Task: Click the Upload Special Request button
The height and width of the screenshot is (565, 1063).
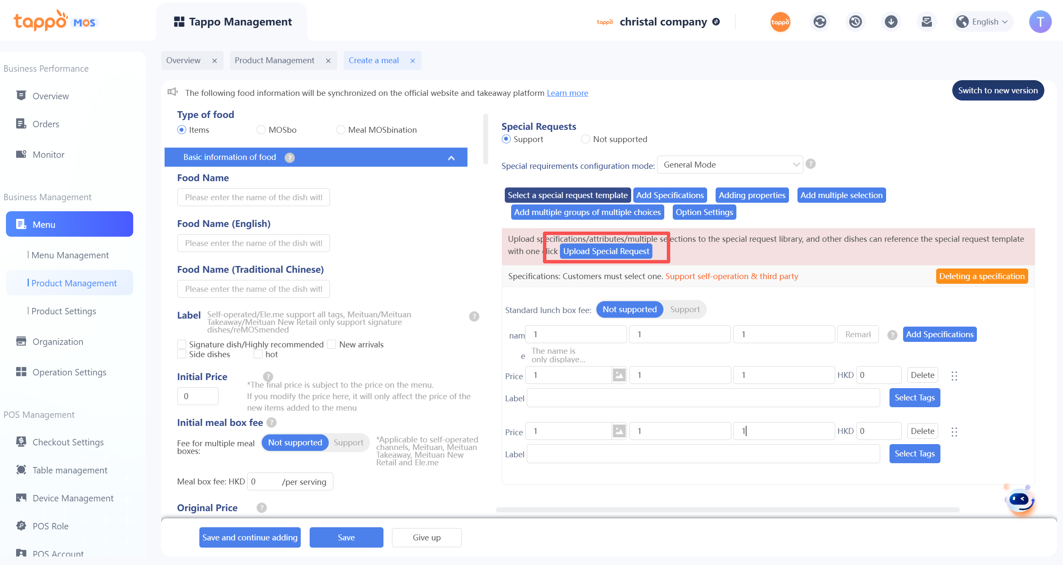Action: click(x=606, y=251)
